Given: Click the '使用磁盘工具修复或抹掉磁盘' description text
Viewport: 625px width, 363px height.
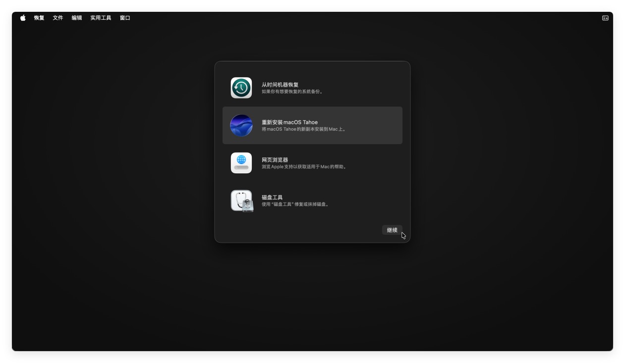Looking at the screenshot, I should [x=294, y=204].
